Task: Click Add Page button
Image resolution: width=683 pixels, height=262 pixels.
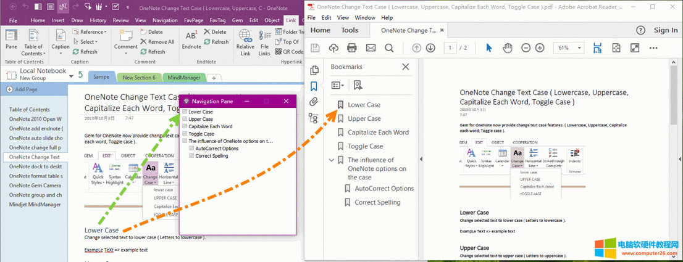Action: (25, 89)
